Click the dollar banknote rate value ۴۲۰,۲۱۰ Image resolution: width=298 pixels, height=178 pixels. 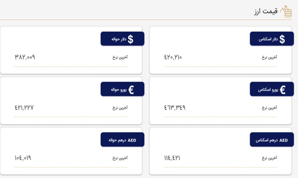173,57
